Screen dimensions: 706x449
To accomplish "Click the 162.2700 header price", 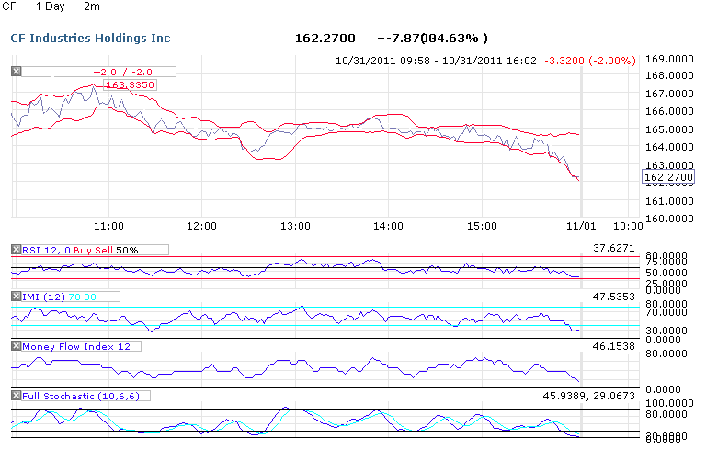I will click(325, 39).
